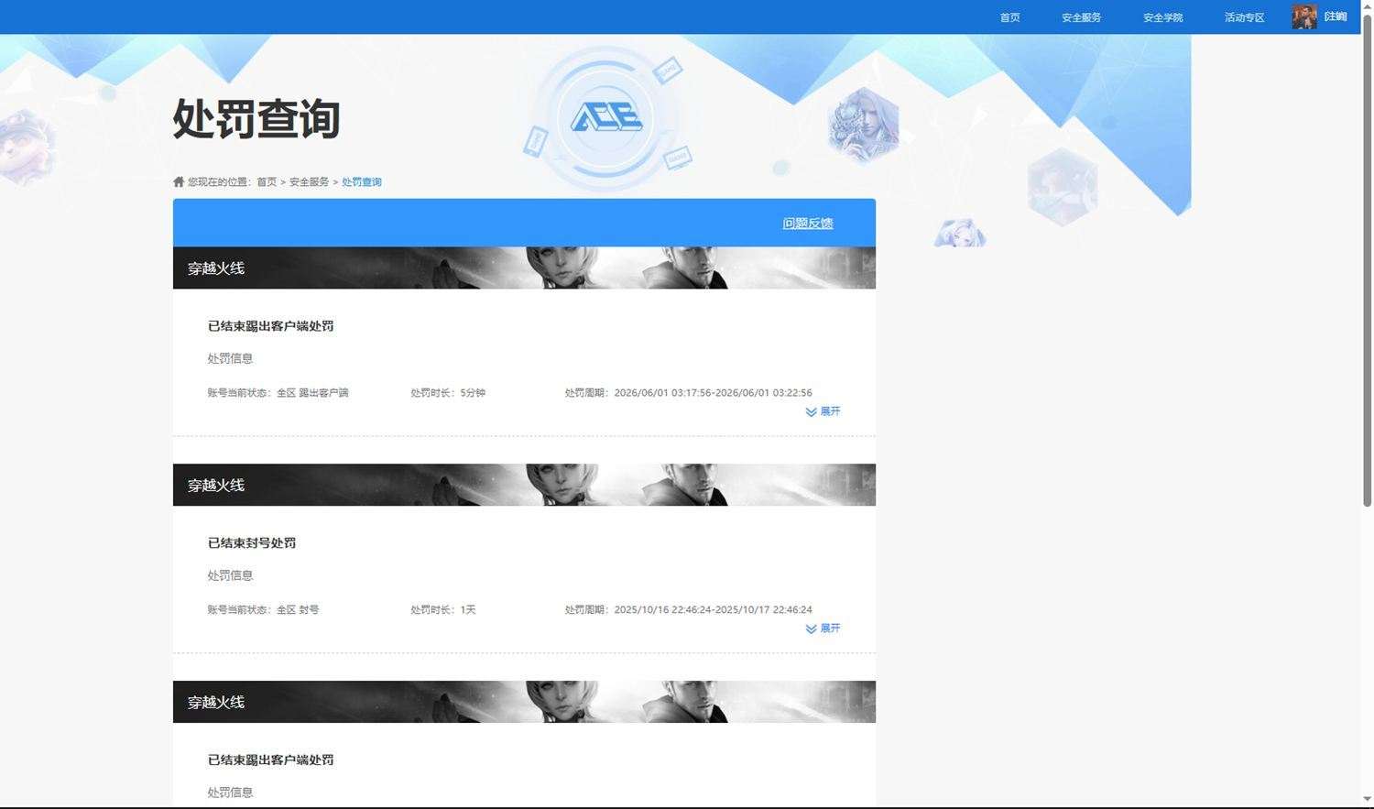The image size is (1374, 809).
Task: Select text 账号当前状态：全区 踢出客户端
Action: [278, 392]
